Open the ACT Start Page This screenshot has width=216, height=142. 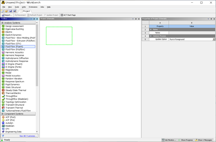pos(68,15)
